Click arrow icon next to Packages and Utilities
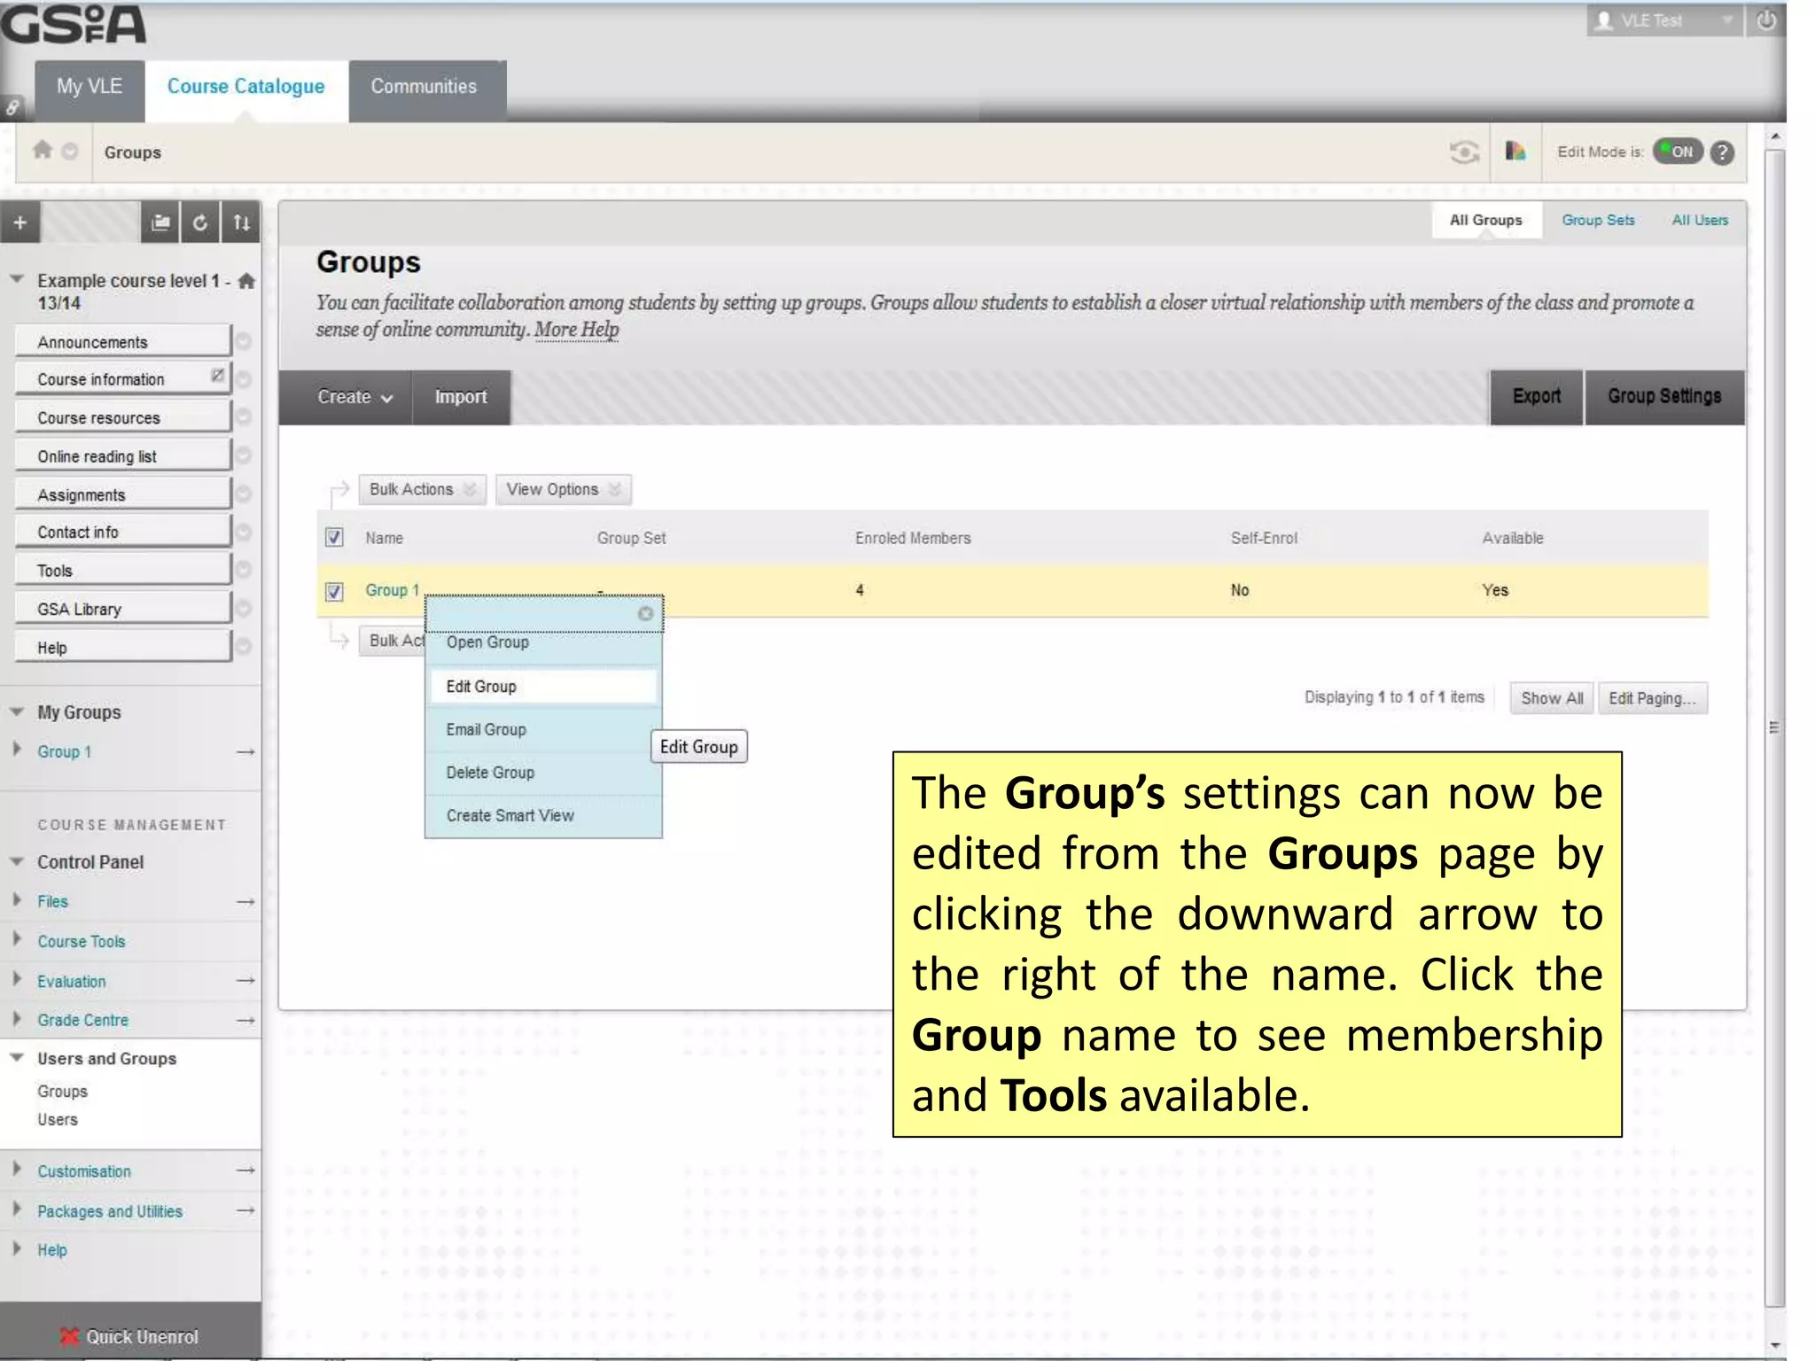This screenshot has width=1815, height=1361. (x=245, y=1210)
